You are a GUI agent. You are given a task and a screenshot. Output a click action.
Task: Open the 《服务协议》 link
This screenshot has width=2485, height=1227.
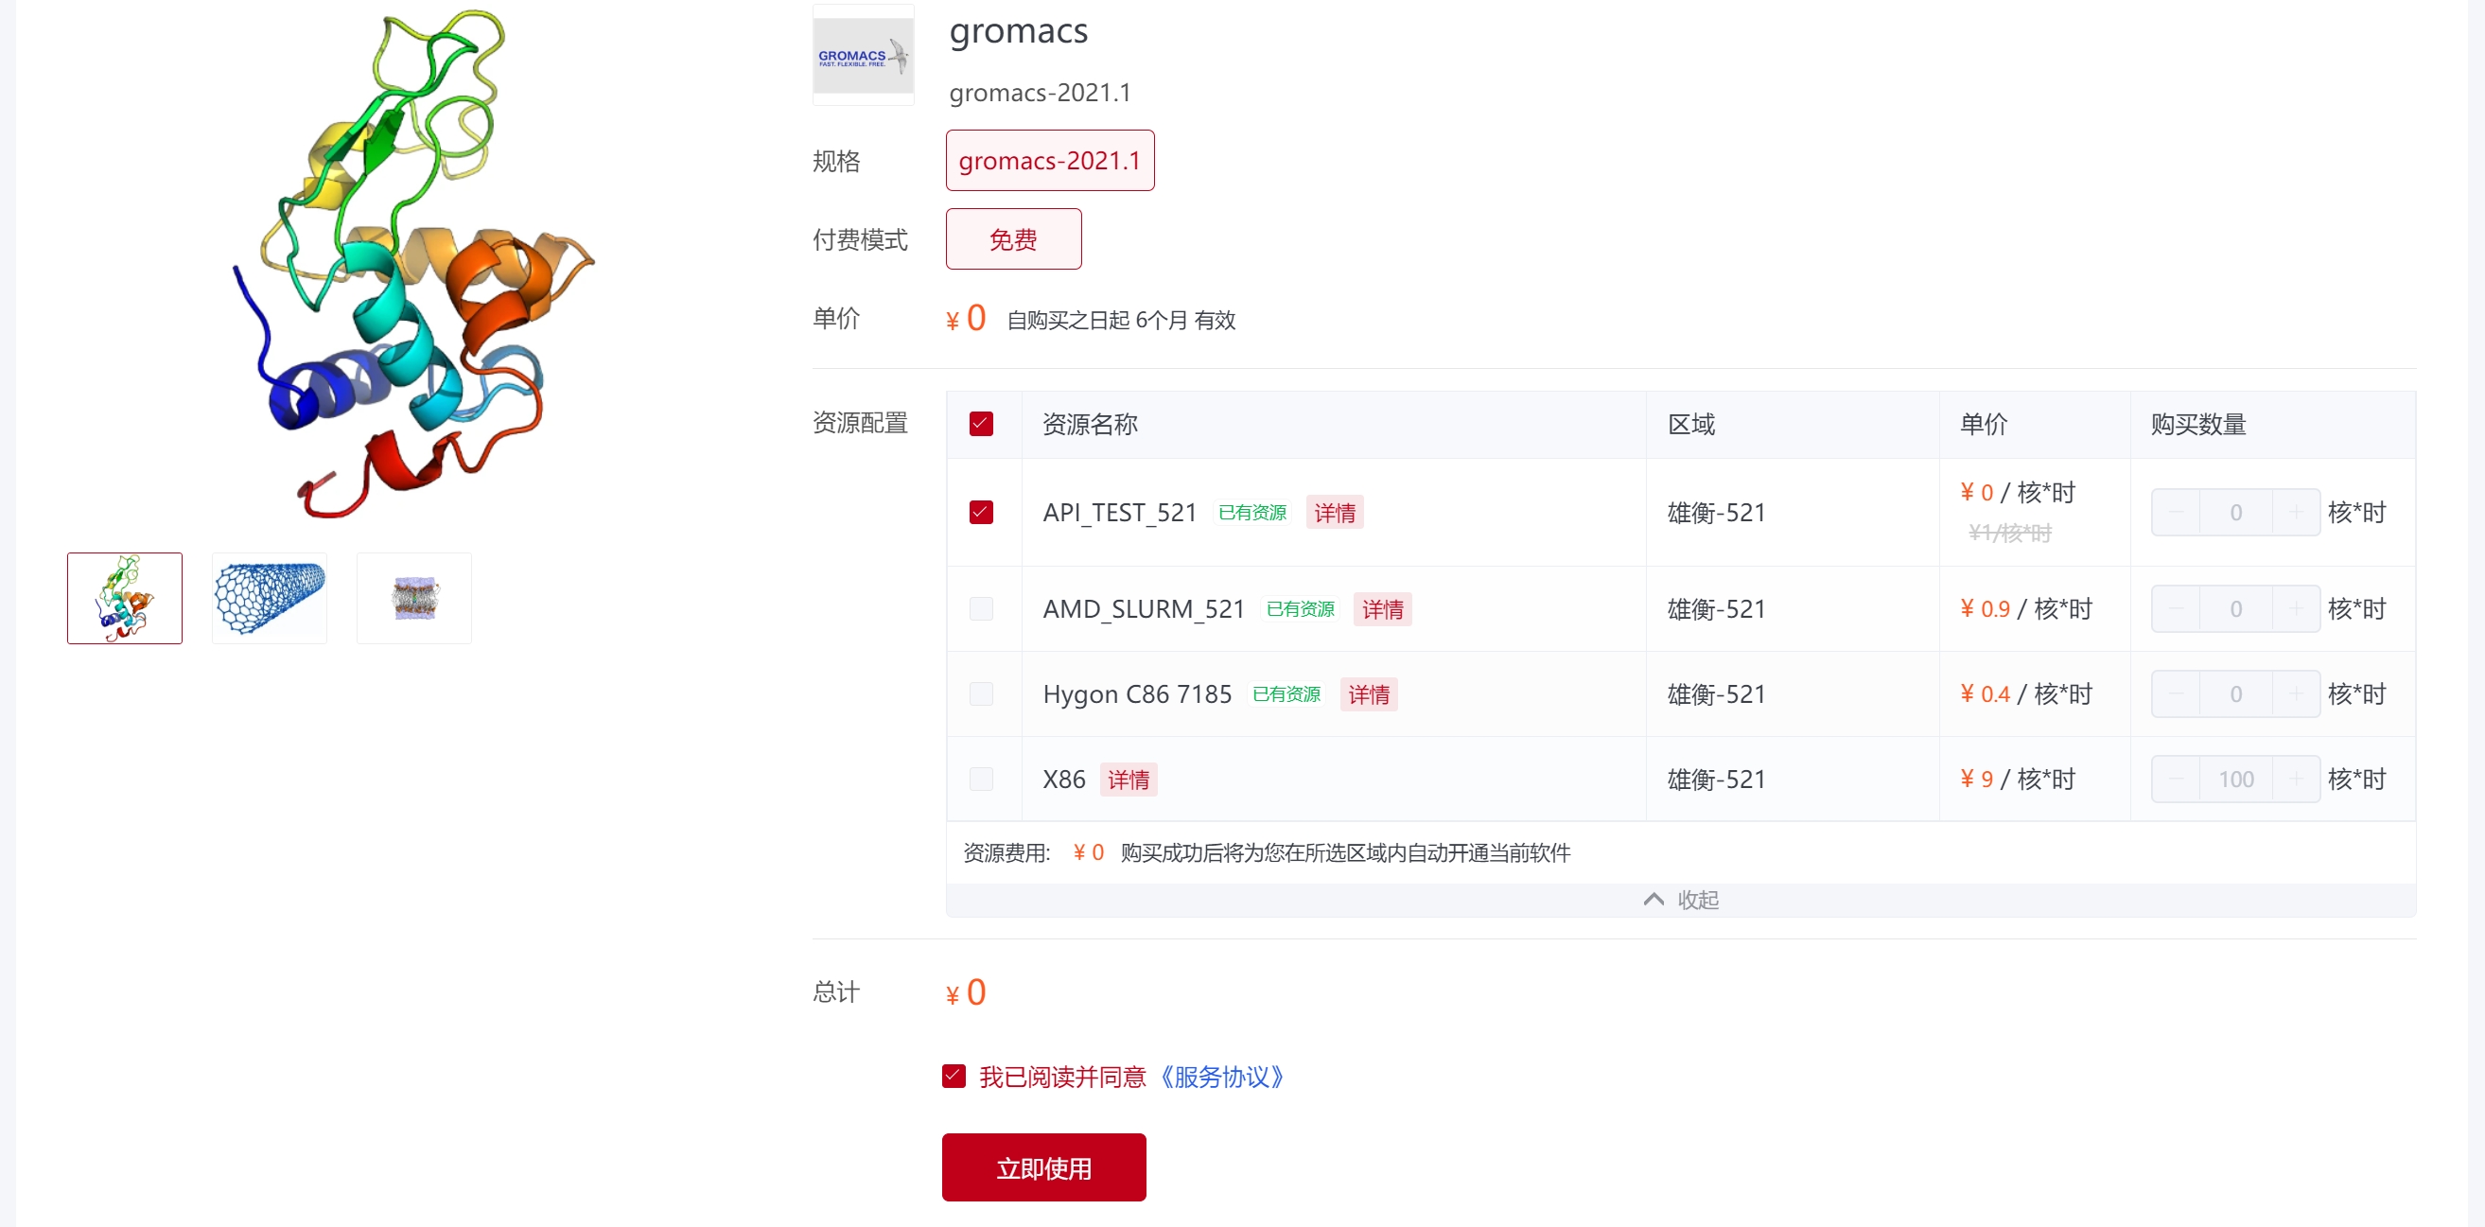(x=1221, y=1076)
